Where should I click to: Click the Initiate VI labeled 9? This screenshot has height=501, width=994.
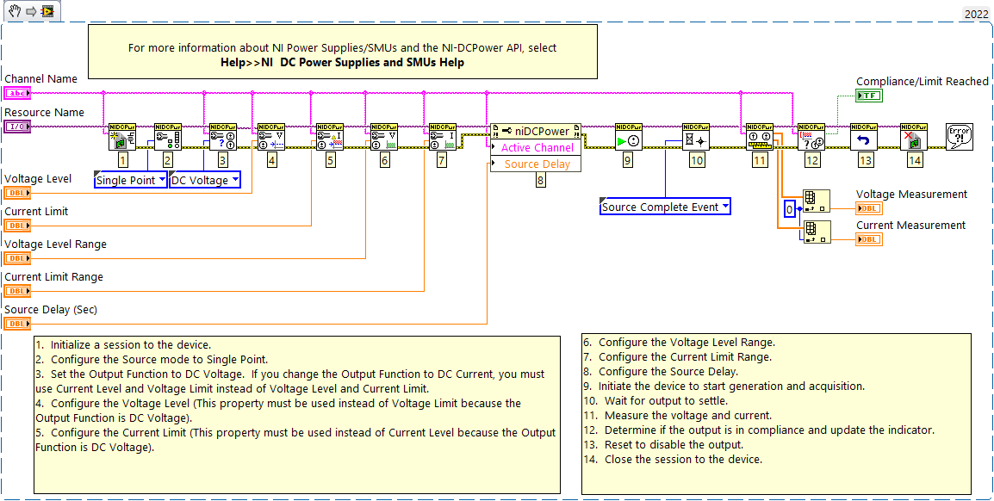(628, 137)
